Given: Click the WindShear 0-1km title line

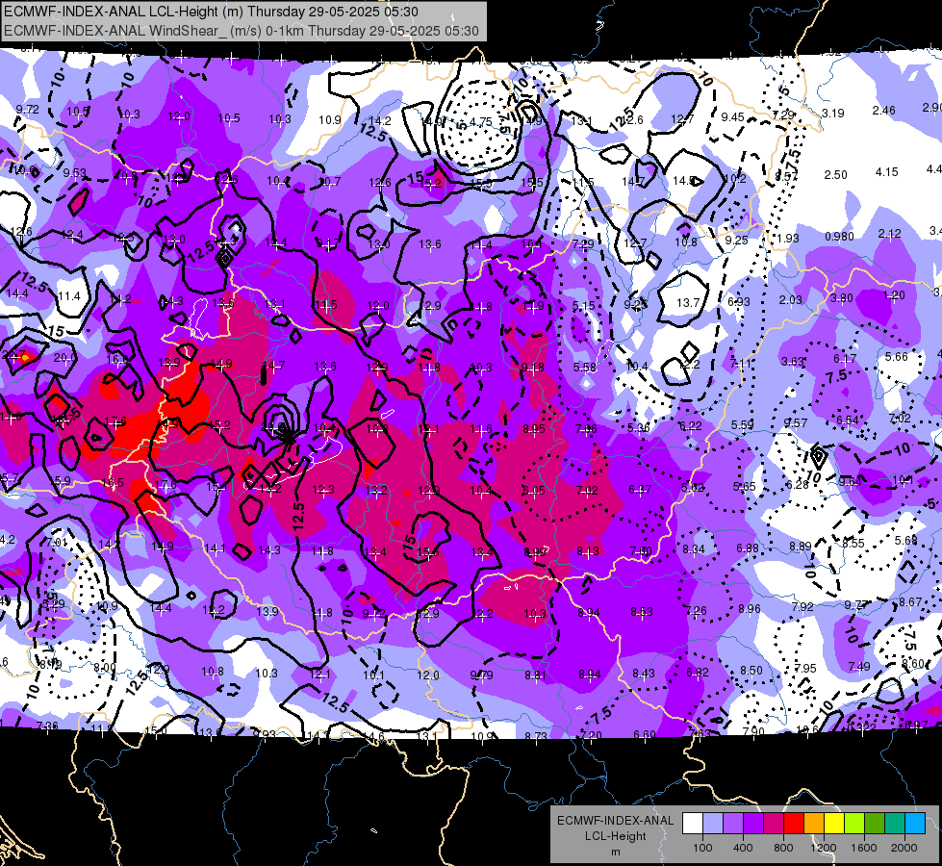Looking at the screenshot, I should pos(241,31).
